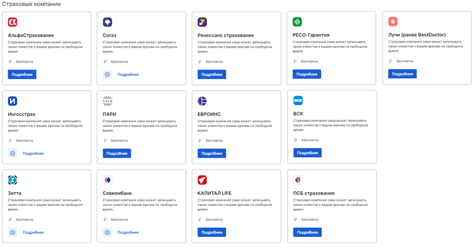Viewport: 473px width, 250px height.
Task: Click the Ингосстрах blue logo icon
Action: point(12,101)
